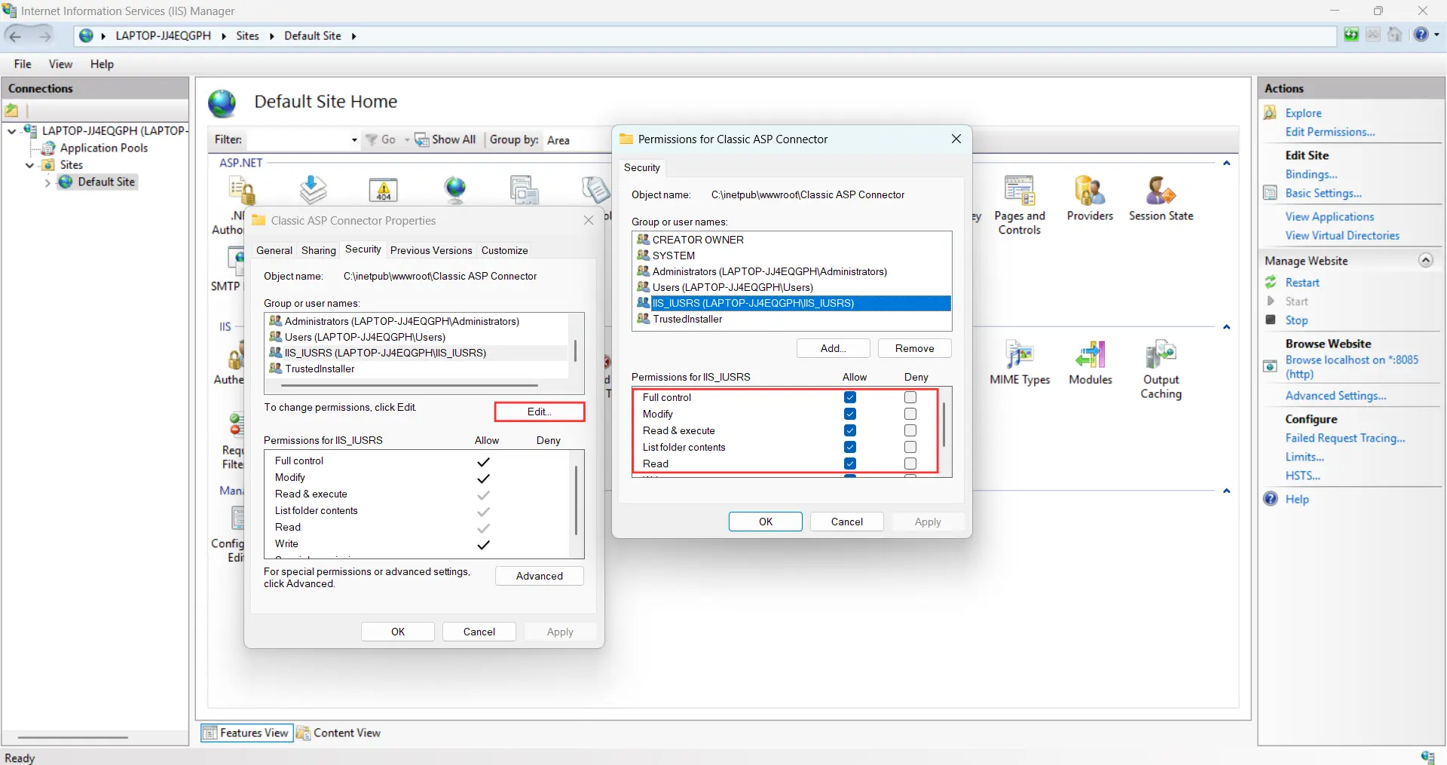Click the Restart website icon
Viewport: 1447px width, 765px height.
click(1271, 282)
